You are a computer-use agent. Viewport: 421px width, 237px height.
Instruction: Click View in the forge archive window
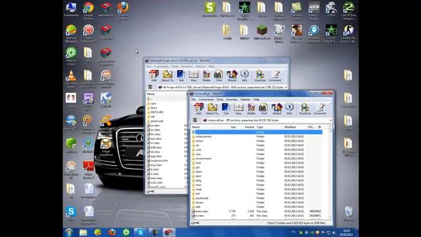click(193, 76)
